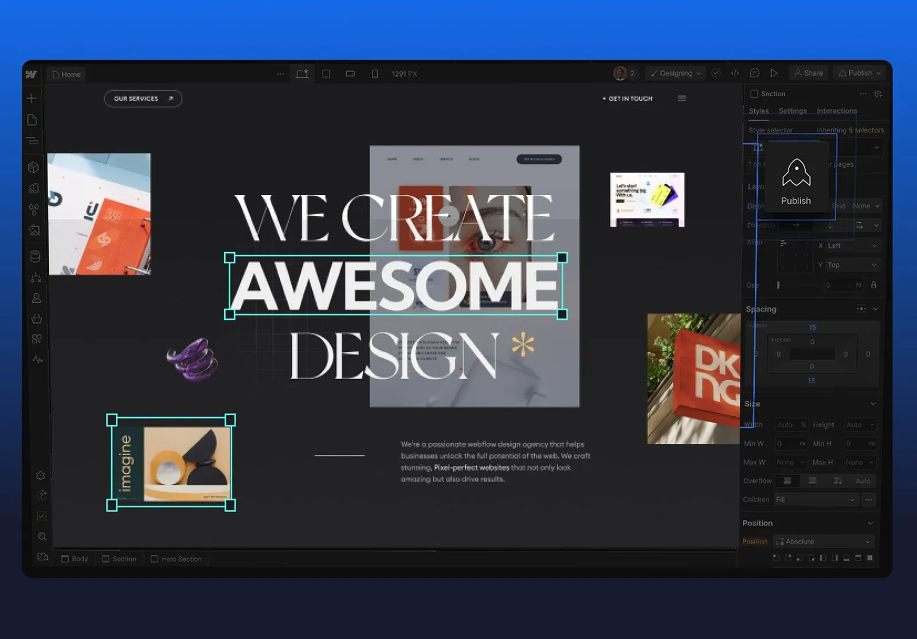
Task: Open Section element more options ellipsis
Action: [863, 93]
